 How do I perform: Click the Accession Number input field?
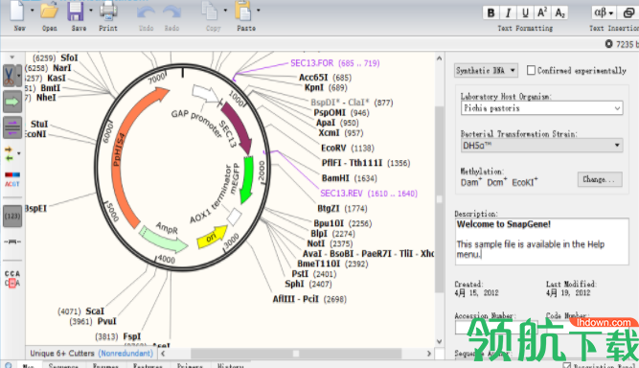tap(496, 327)
